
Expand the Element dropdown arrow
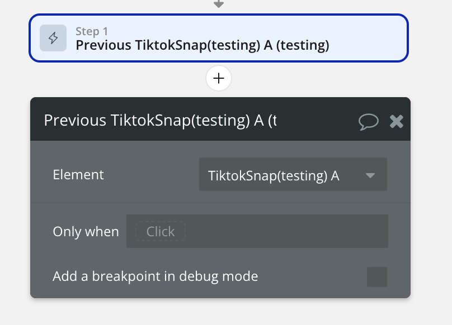coord(370,175)
